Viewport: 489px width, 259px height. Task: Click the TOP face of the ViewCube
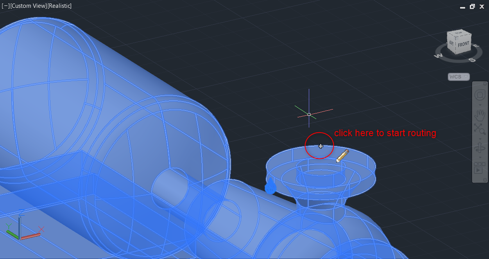click(x=460, y=32)
